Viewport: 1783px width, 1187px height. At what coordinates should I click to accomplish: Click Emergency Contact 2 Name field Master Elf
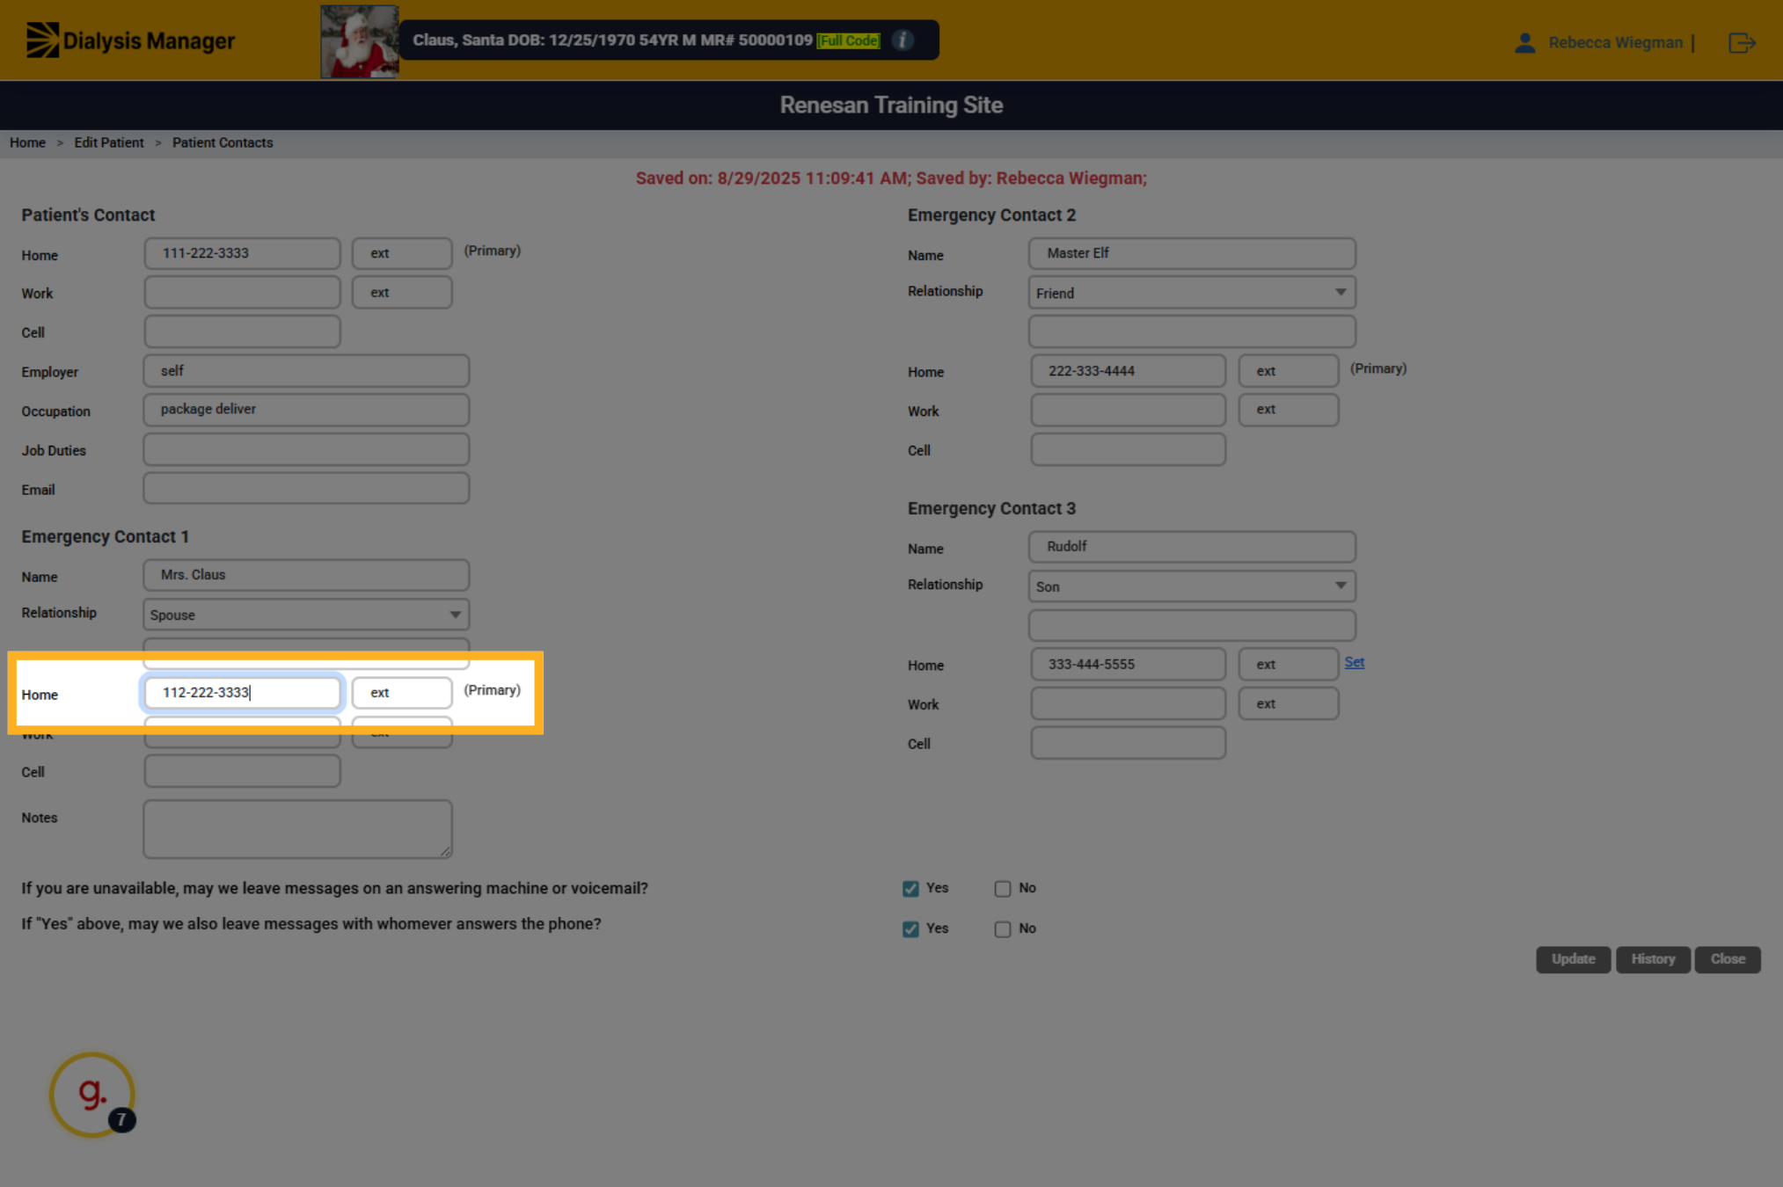(x=1192, y=253)
